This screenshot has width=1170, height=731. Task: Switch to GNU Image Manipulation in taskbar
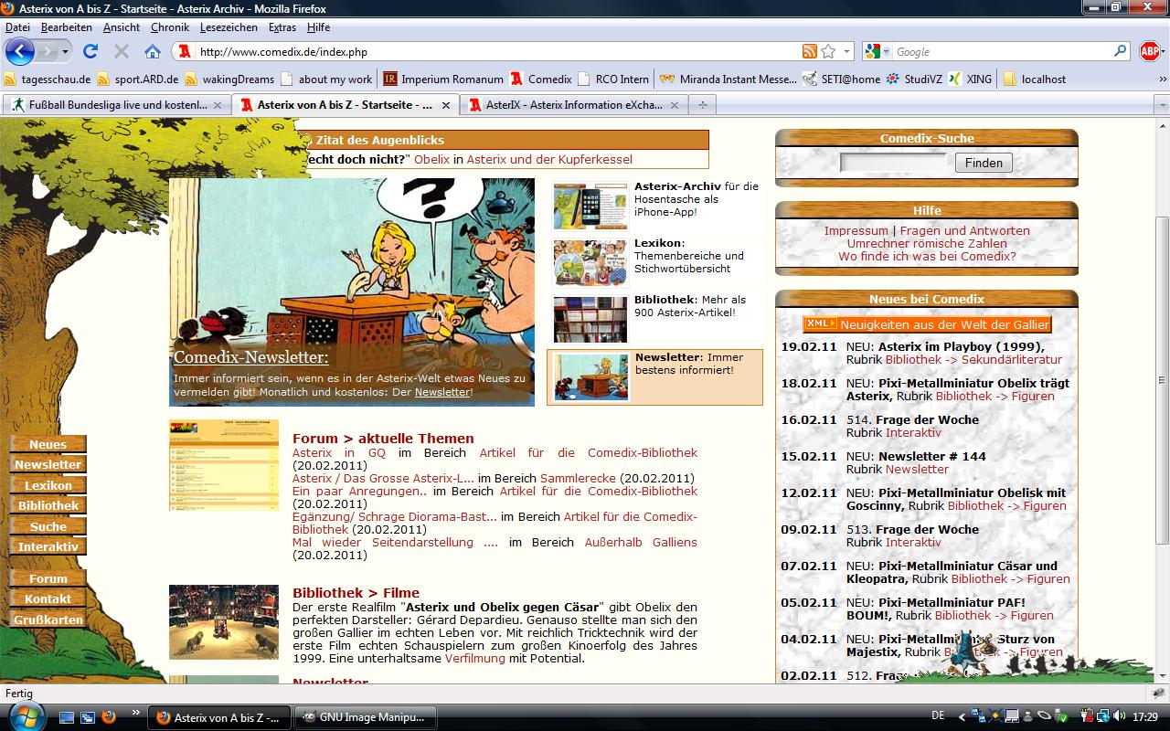[x=365, y=717]
